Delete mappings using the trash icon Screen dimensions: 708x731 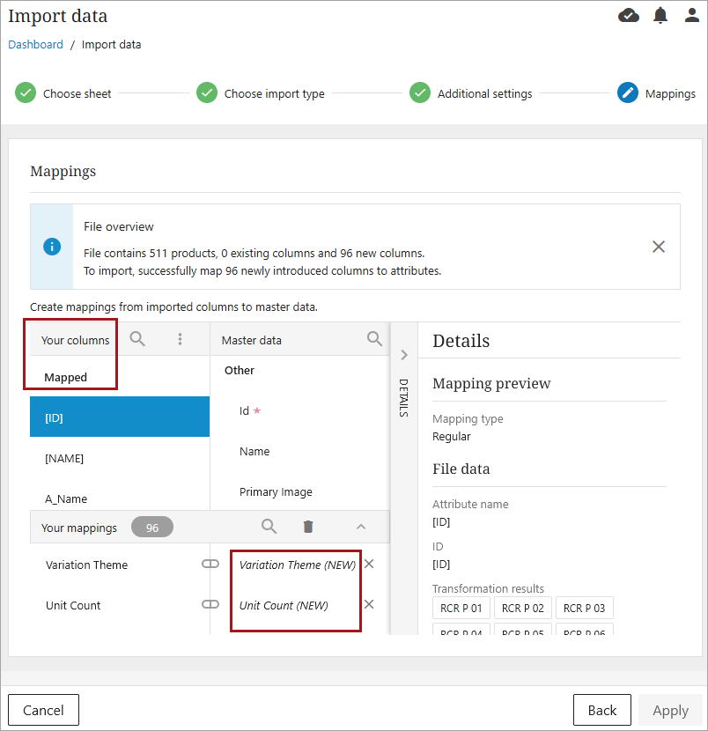click(x=307, y=527)
